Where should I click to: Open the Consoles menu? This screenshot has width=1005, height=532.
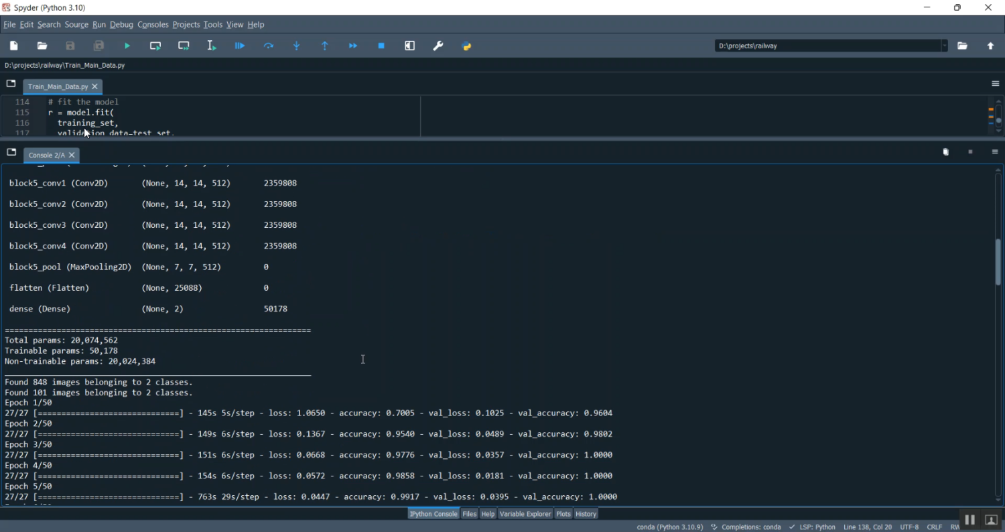153,25
